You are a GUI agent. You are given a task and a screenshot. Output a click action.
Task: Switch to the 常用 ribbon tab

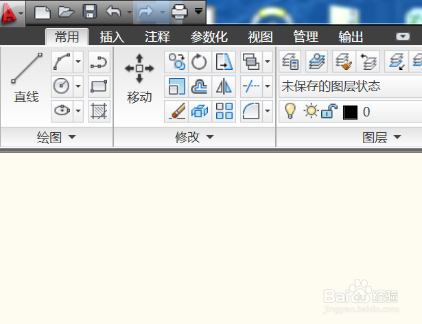click(67, 37)
